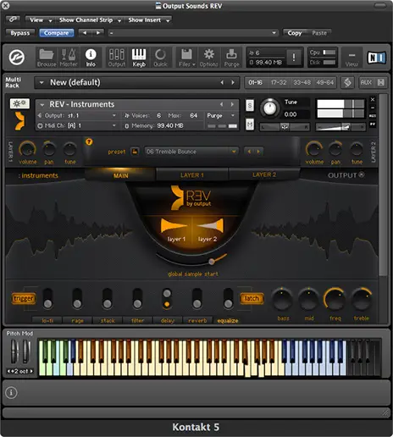
Task: Click the Purge icon in toolbar
Action: pos(231,58)
